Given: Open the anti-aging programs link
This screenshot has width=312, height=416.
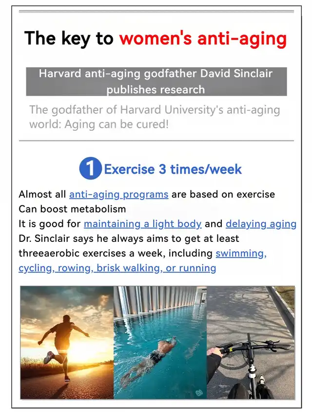Looking at the screenshot, I should point(118,195).
